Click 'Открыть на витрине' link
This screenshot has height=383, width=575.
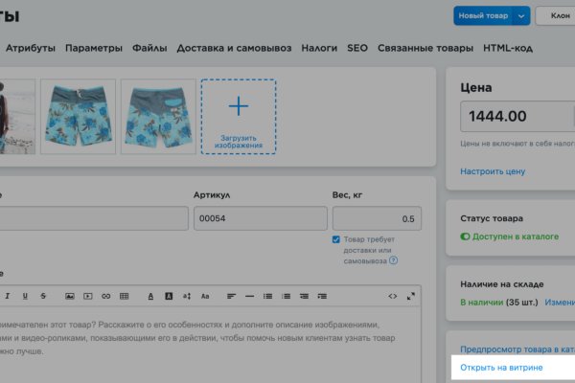(501, 368)
